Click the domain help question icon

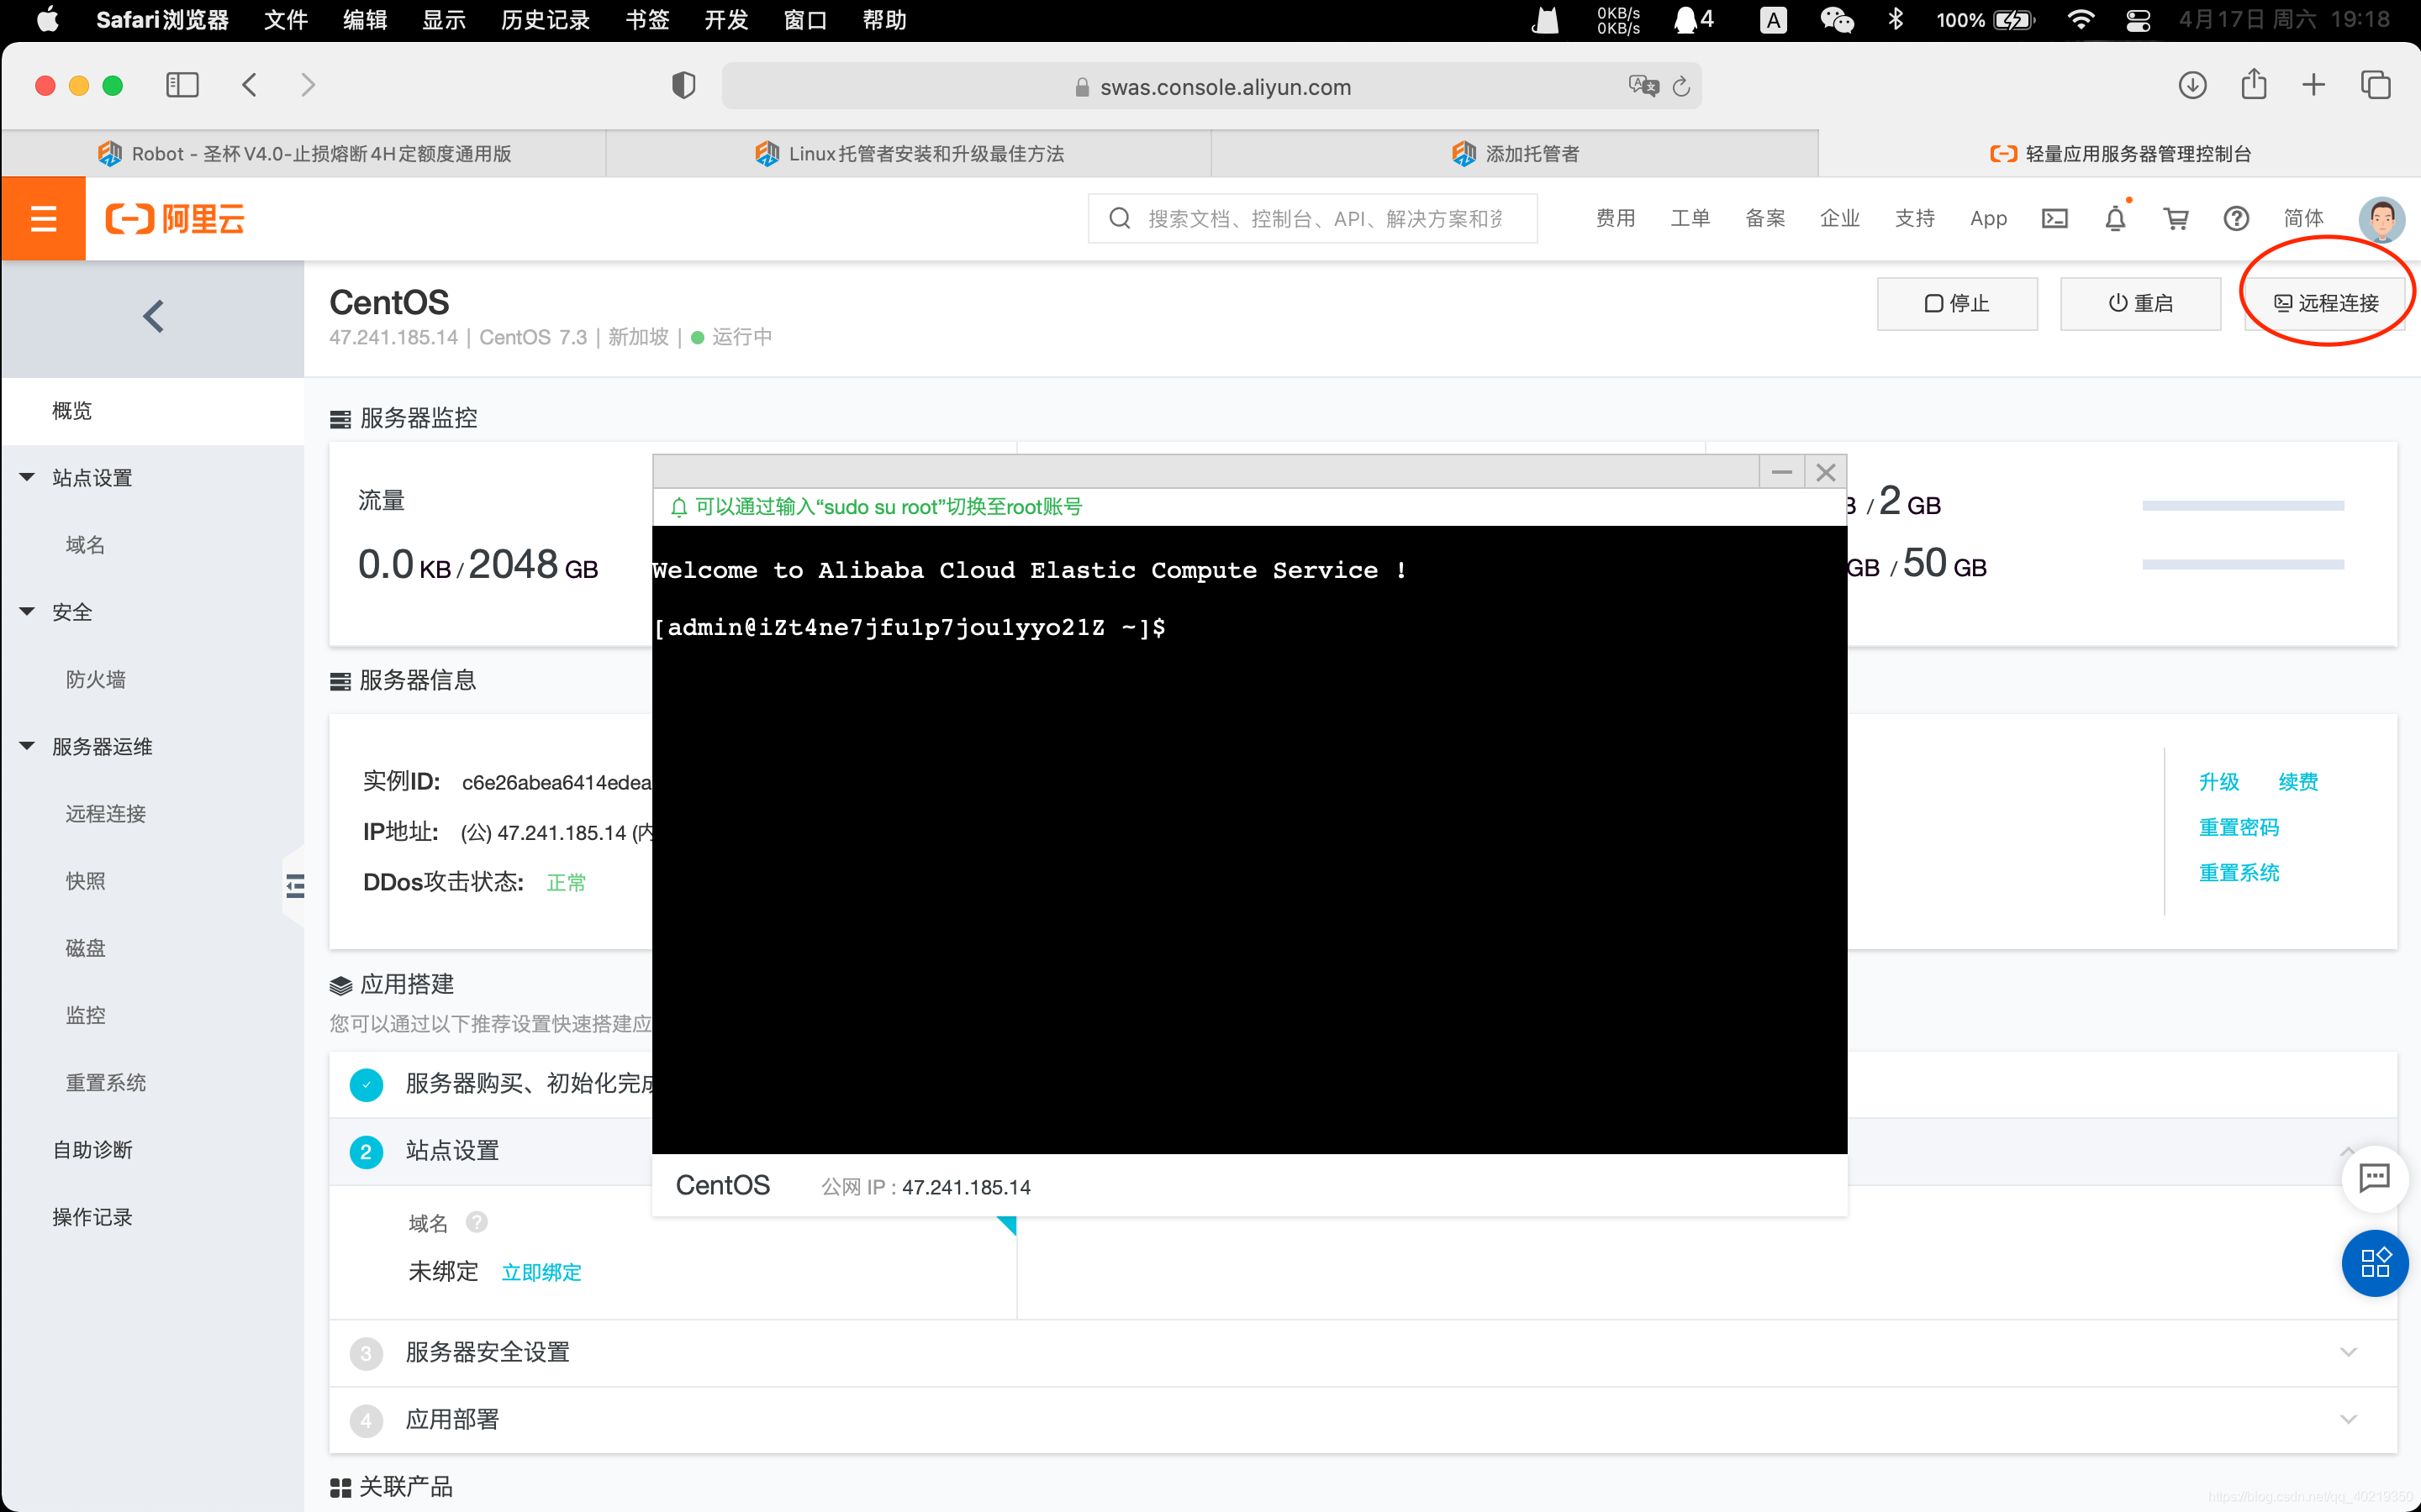(x=477, y=1222)
